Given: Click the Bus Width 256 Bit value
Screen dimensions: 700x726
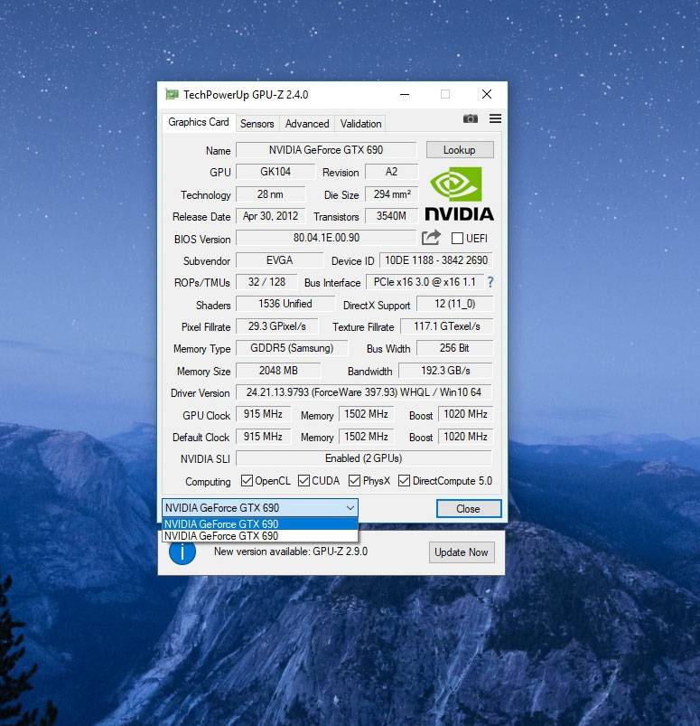Looking at the screenshot, I should [x=454, y=348].
